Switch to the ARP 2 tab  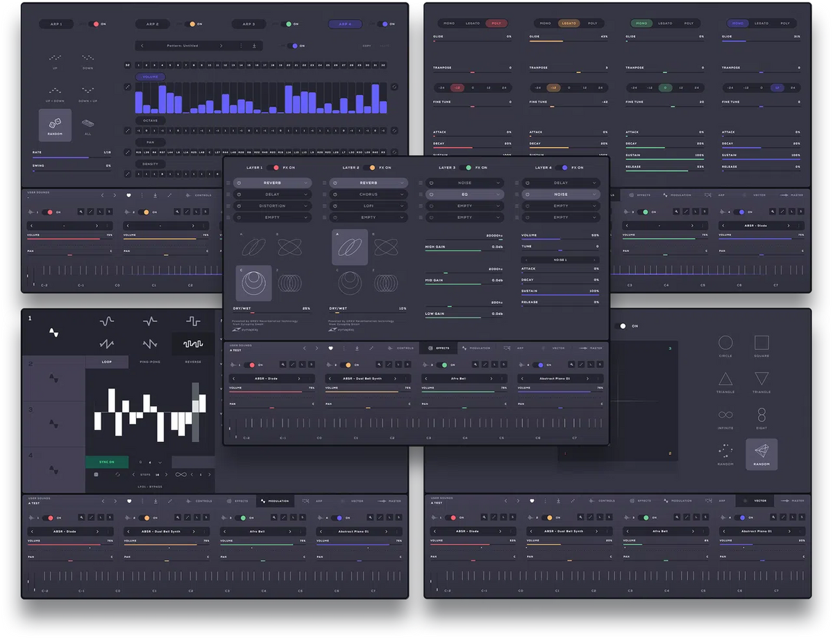pyautogui.click(x=153, y=24)
